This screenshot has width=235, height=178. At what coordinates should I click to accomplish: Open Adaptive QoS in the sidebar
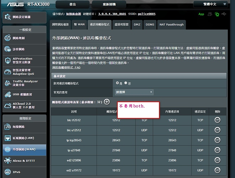[x=25, y=72]
